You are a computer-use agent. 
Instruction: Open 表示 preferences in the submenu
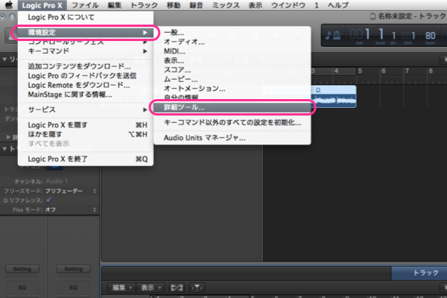232,61
